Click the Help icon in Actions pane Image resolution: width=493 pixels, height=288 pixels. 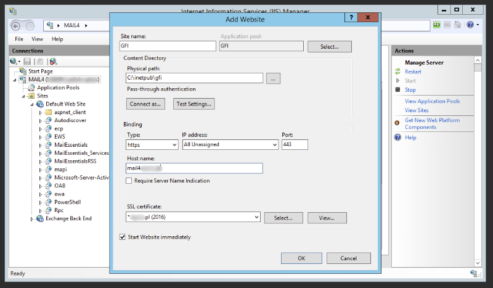click(x=398, y=138)
